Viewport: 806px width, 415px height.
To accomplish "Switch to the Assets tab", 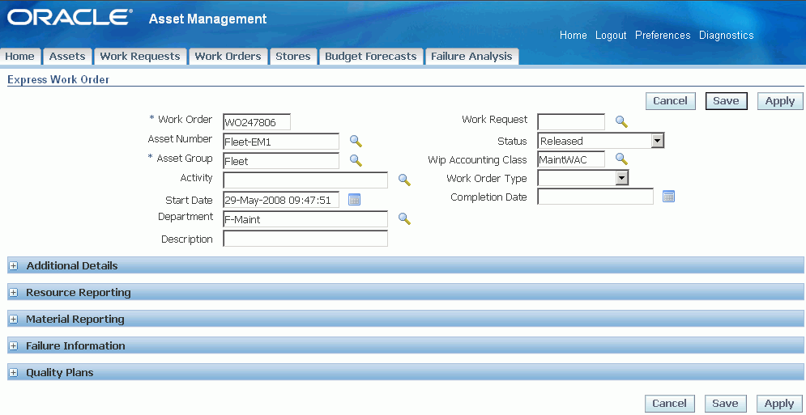I will click(x=67, y=57).
